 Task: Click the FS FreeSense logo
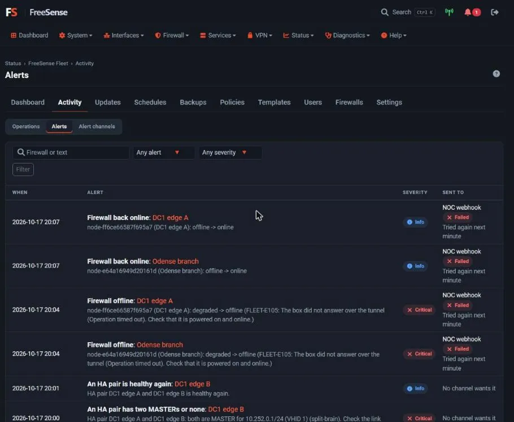pyautogui.click(x=37, y=12)
